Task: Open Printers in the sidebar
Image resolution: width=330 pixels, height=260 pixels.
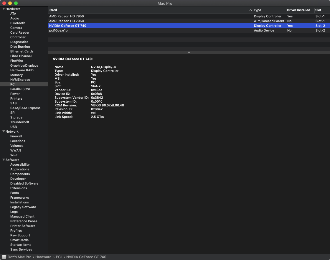Action: [16, 98]
